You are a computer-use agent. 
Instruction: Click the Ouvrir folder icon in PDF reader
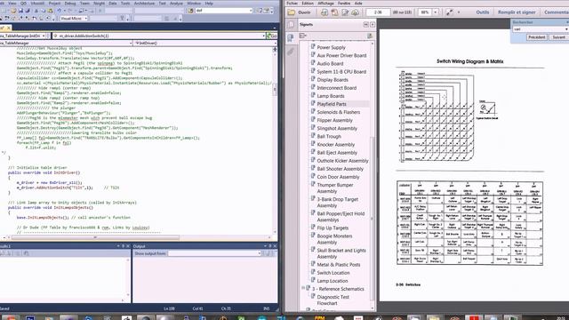click(x=292, y=12)
